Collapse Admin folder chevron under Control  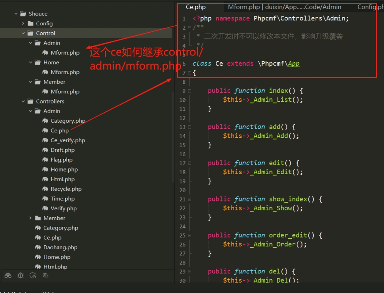tap(31, 43)
